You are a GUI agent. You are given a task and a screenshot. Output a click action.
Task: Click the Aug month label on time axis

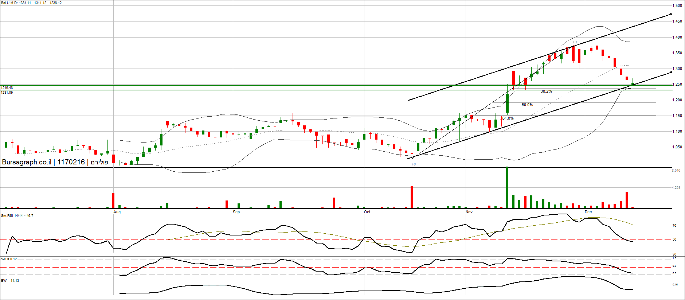point(117,212)
